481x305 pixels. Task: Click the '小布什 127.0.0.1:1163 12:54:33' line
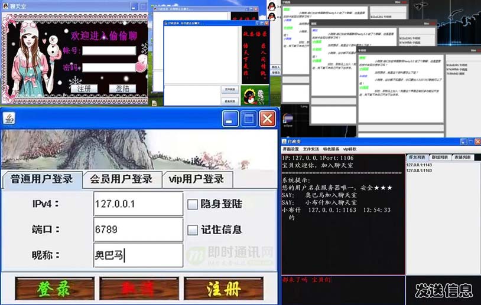click(x=336, y=210)
